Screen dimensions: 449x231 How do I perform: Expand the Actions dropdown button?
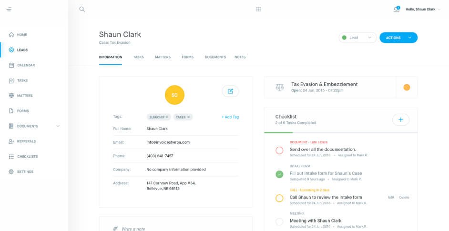[409, 38]
